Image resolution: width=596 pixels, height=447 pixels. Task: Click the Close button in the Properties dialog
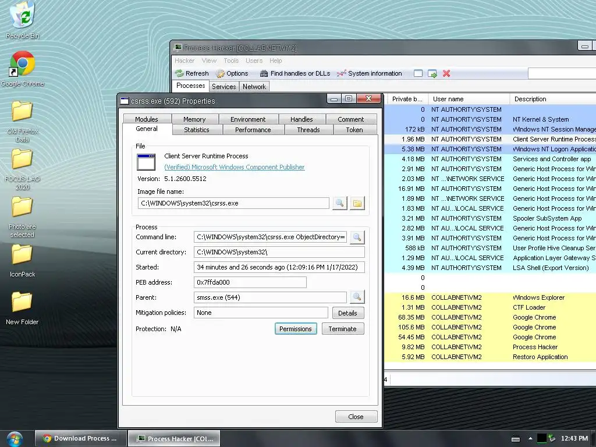356,417
